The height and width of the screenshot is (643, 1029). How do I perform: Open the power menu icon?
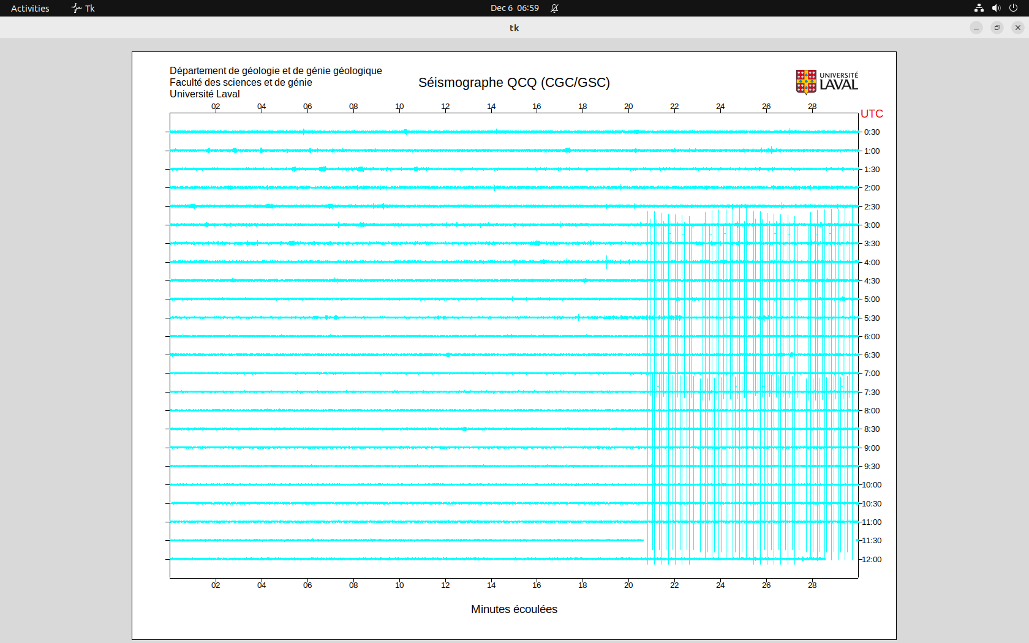click(1013, 8)
